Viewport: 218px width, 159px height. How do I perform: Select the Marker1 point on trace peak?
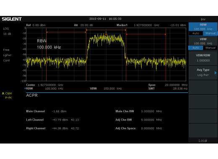click(x=106, y=34)
